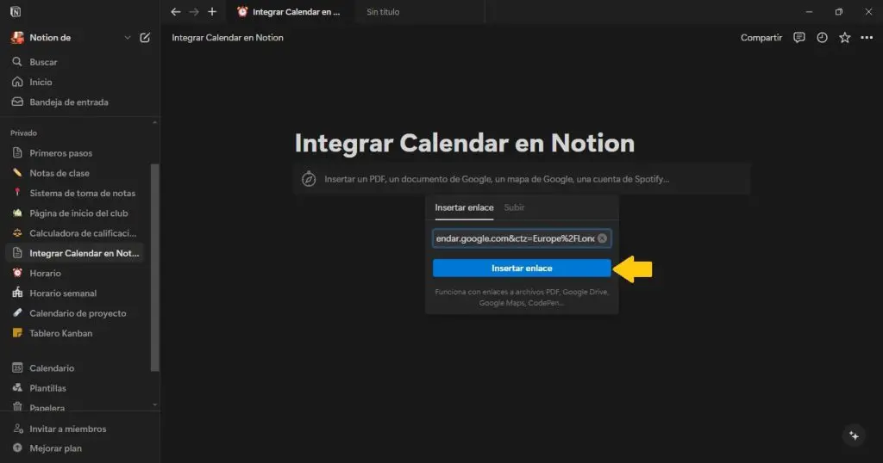Select the Integrar Calendar window tab

pyautogui.click(x=290, y=12)
